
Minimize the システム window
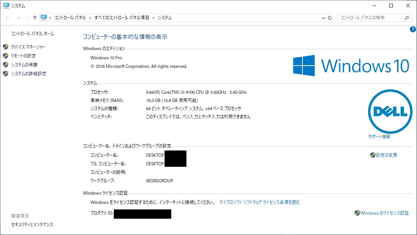374,6
